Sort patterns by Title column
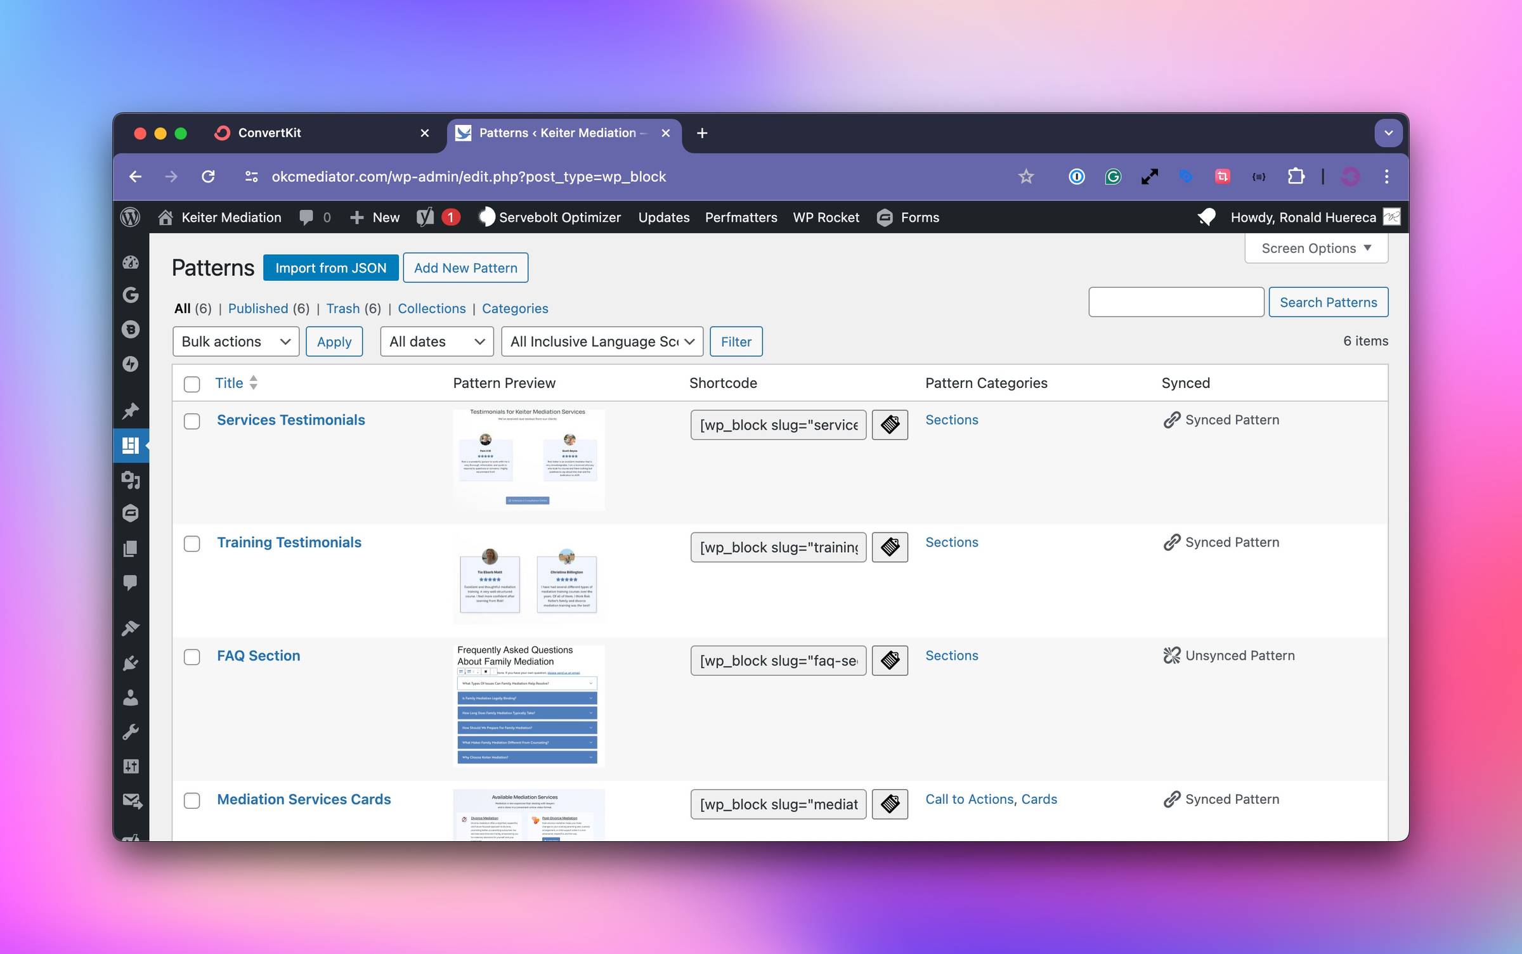 (x=236, y=383)
